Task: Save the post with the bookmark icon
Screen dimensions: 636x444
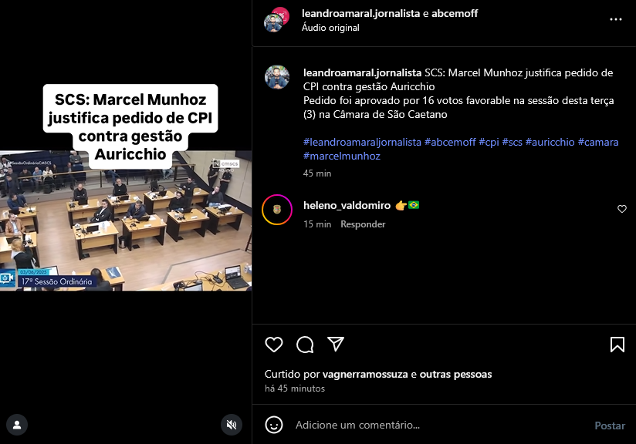Action: [x=617, y=345]
